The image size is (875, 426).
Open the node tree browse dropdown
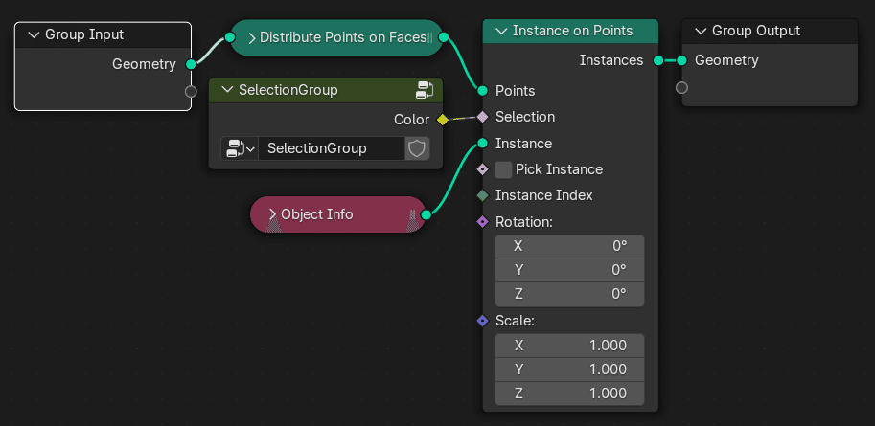240,148
